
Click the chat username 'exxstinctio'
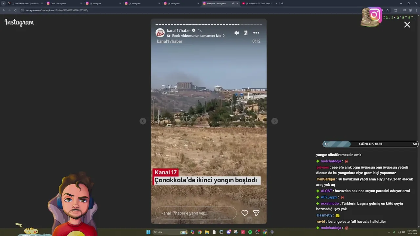pyautogui.click(x=330, y=204)
